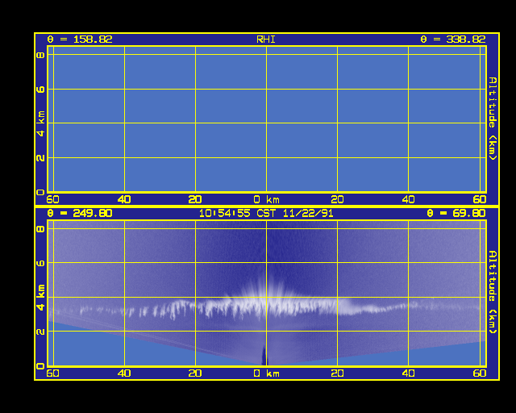Select the 4 km altitude label on the lower panel
The width and height of the screenshot is (516, 413).
pyautogui.click(x=41, y=298)
